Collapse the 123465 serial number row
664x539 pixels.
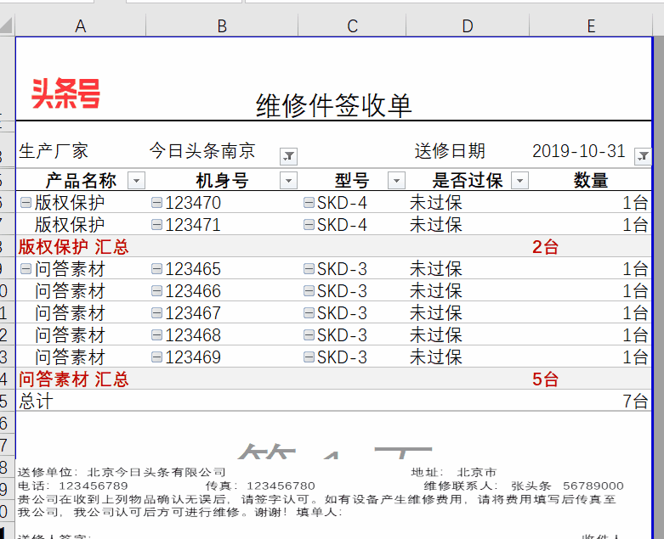(156, 269)
